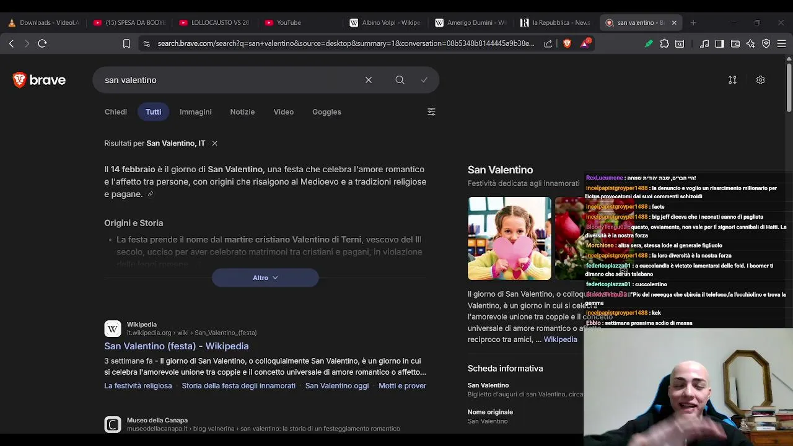Image resolution: width=793 pixels, height=446 pixels.
Task: Click the girl with heart thumbnail
Action: tap(509, 238)
